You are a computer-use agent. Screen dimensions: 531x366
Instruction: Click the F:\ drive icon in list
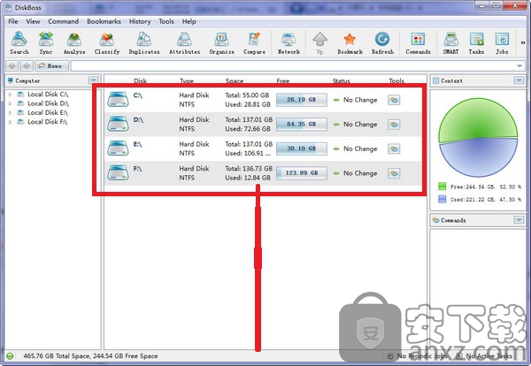pyautogui.click(x=118, y=173)
